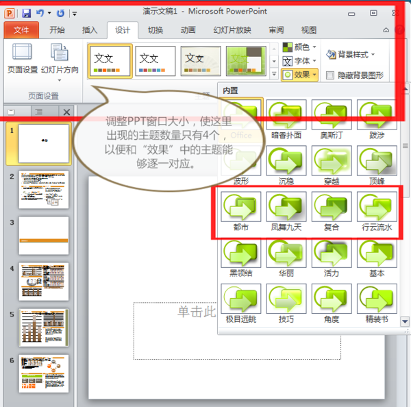The image size is (411, 407).
Task: Select slide 2 thumbnail
Action: tap(44, 189)
